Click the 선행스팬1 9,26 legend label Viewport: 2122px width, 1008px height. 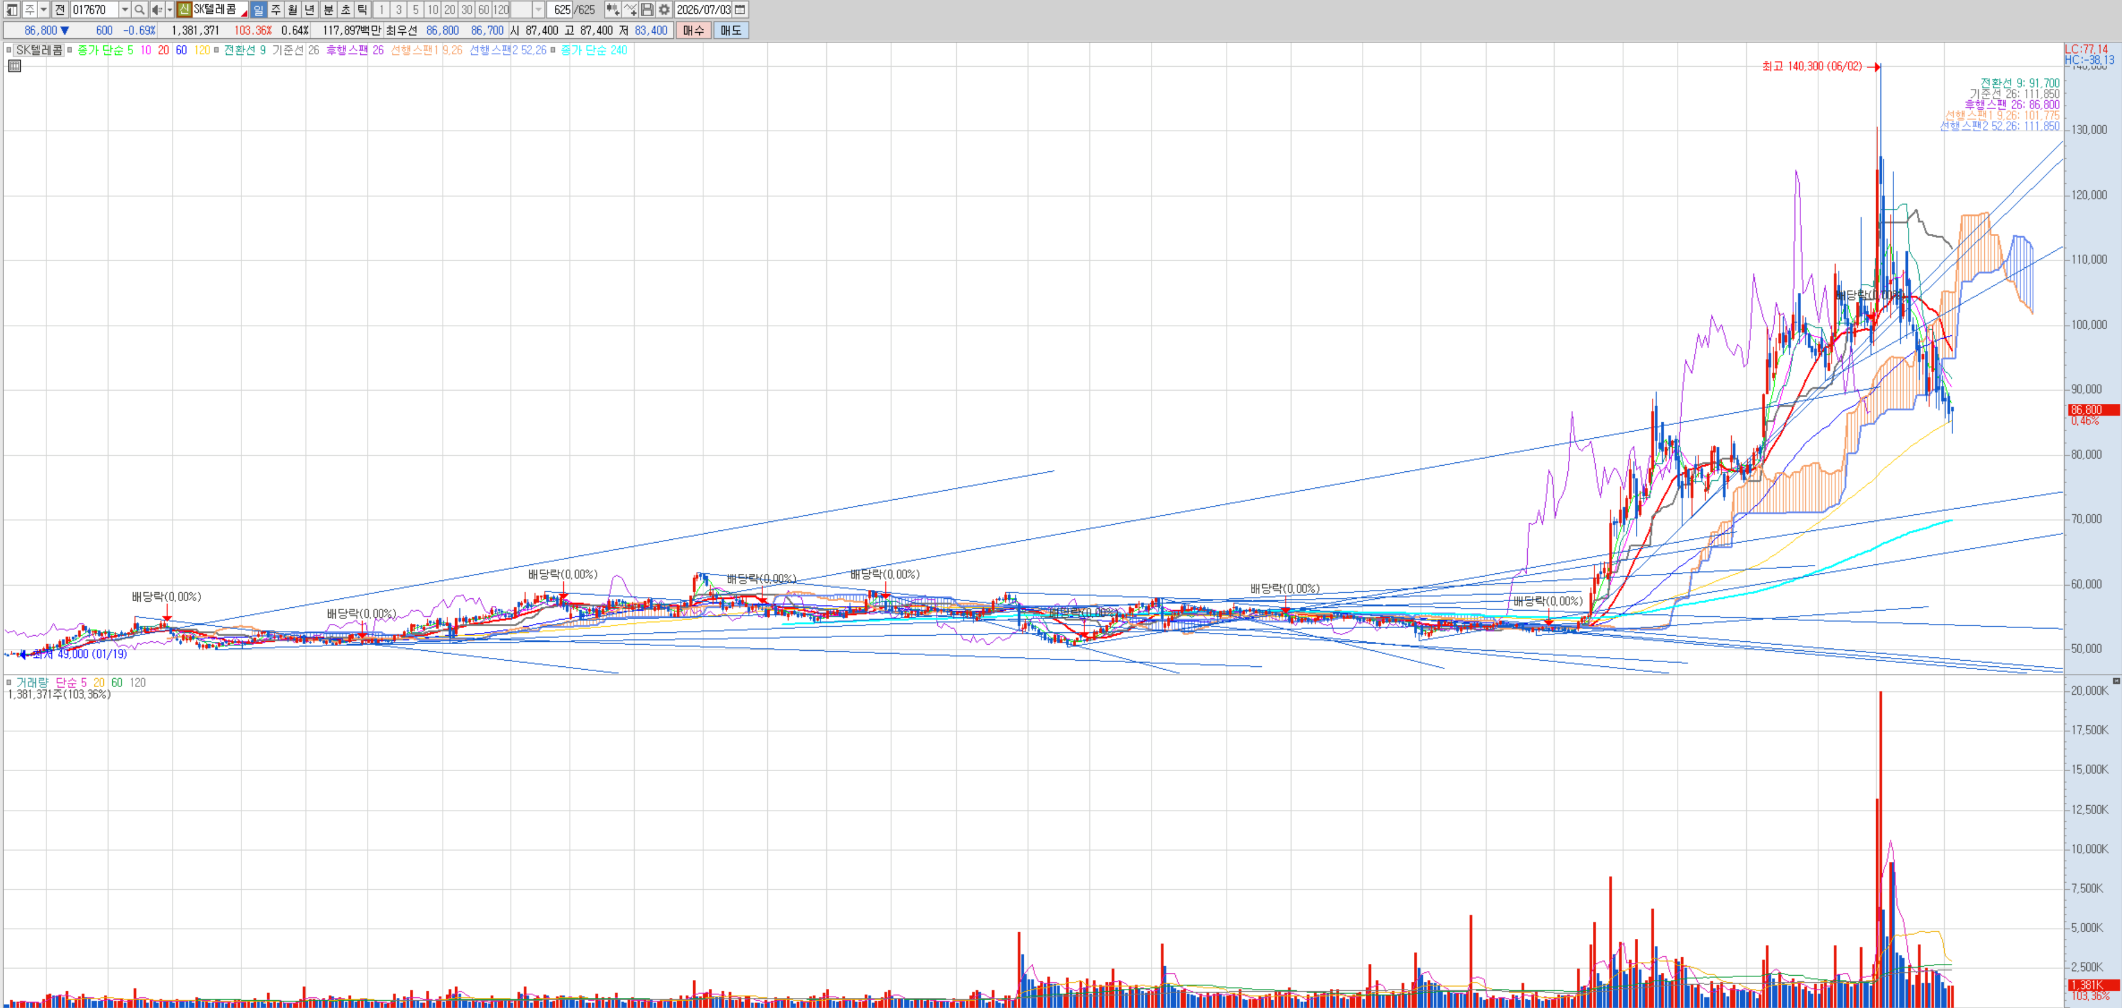(x=427, y=50)
